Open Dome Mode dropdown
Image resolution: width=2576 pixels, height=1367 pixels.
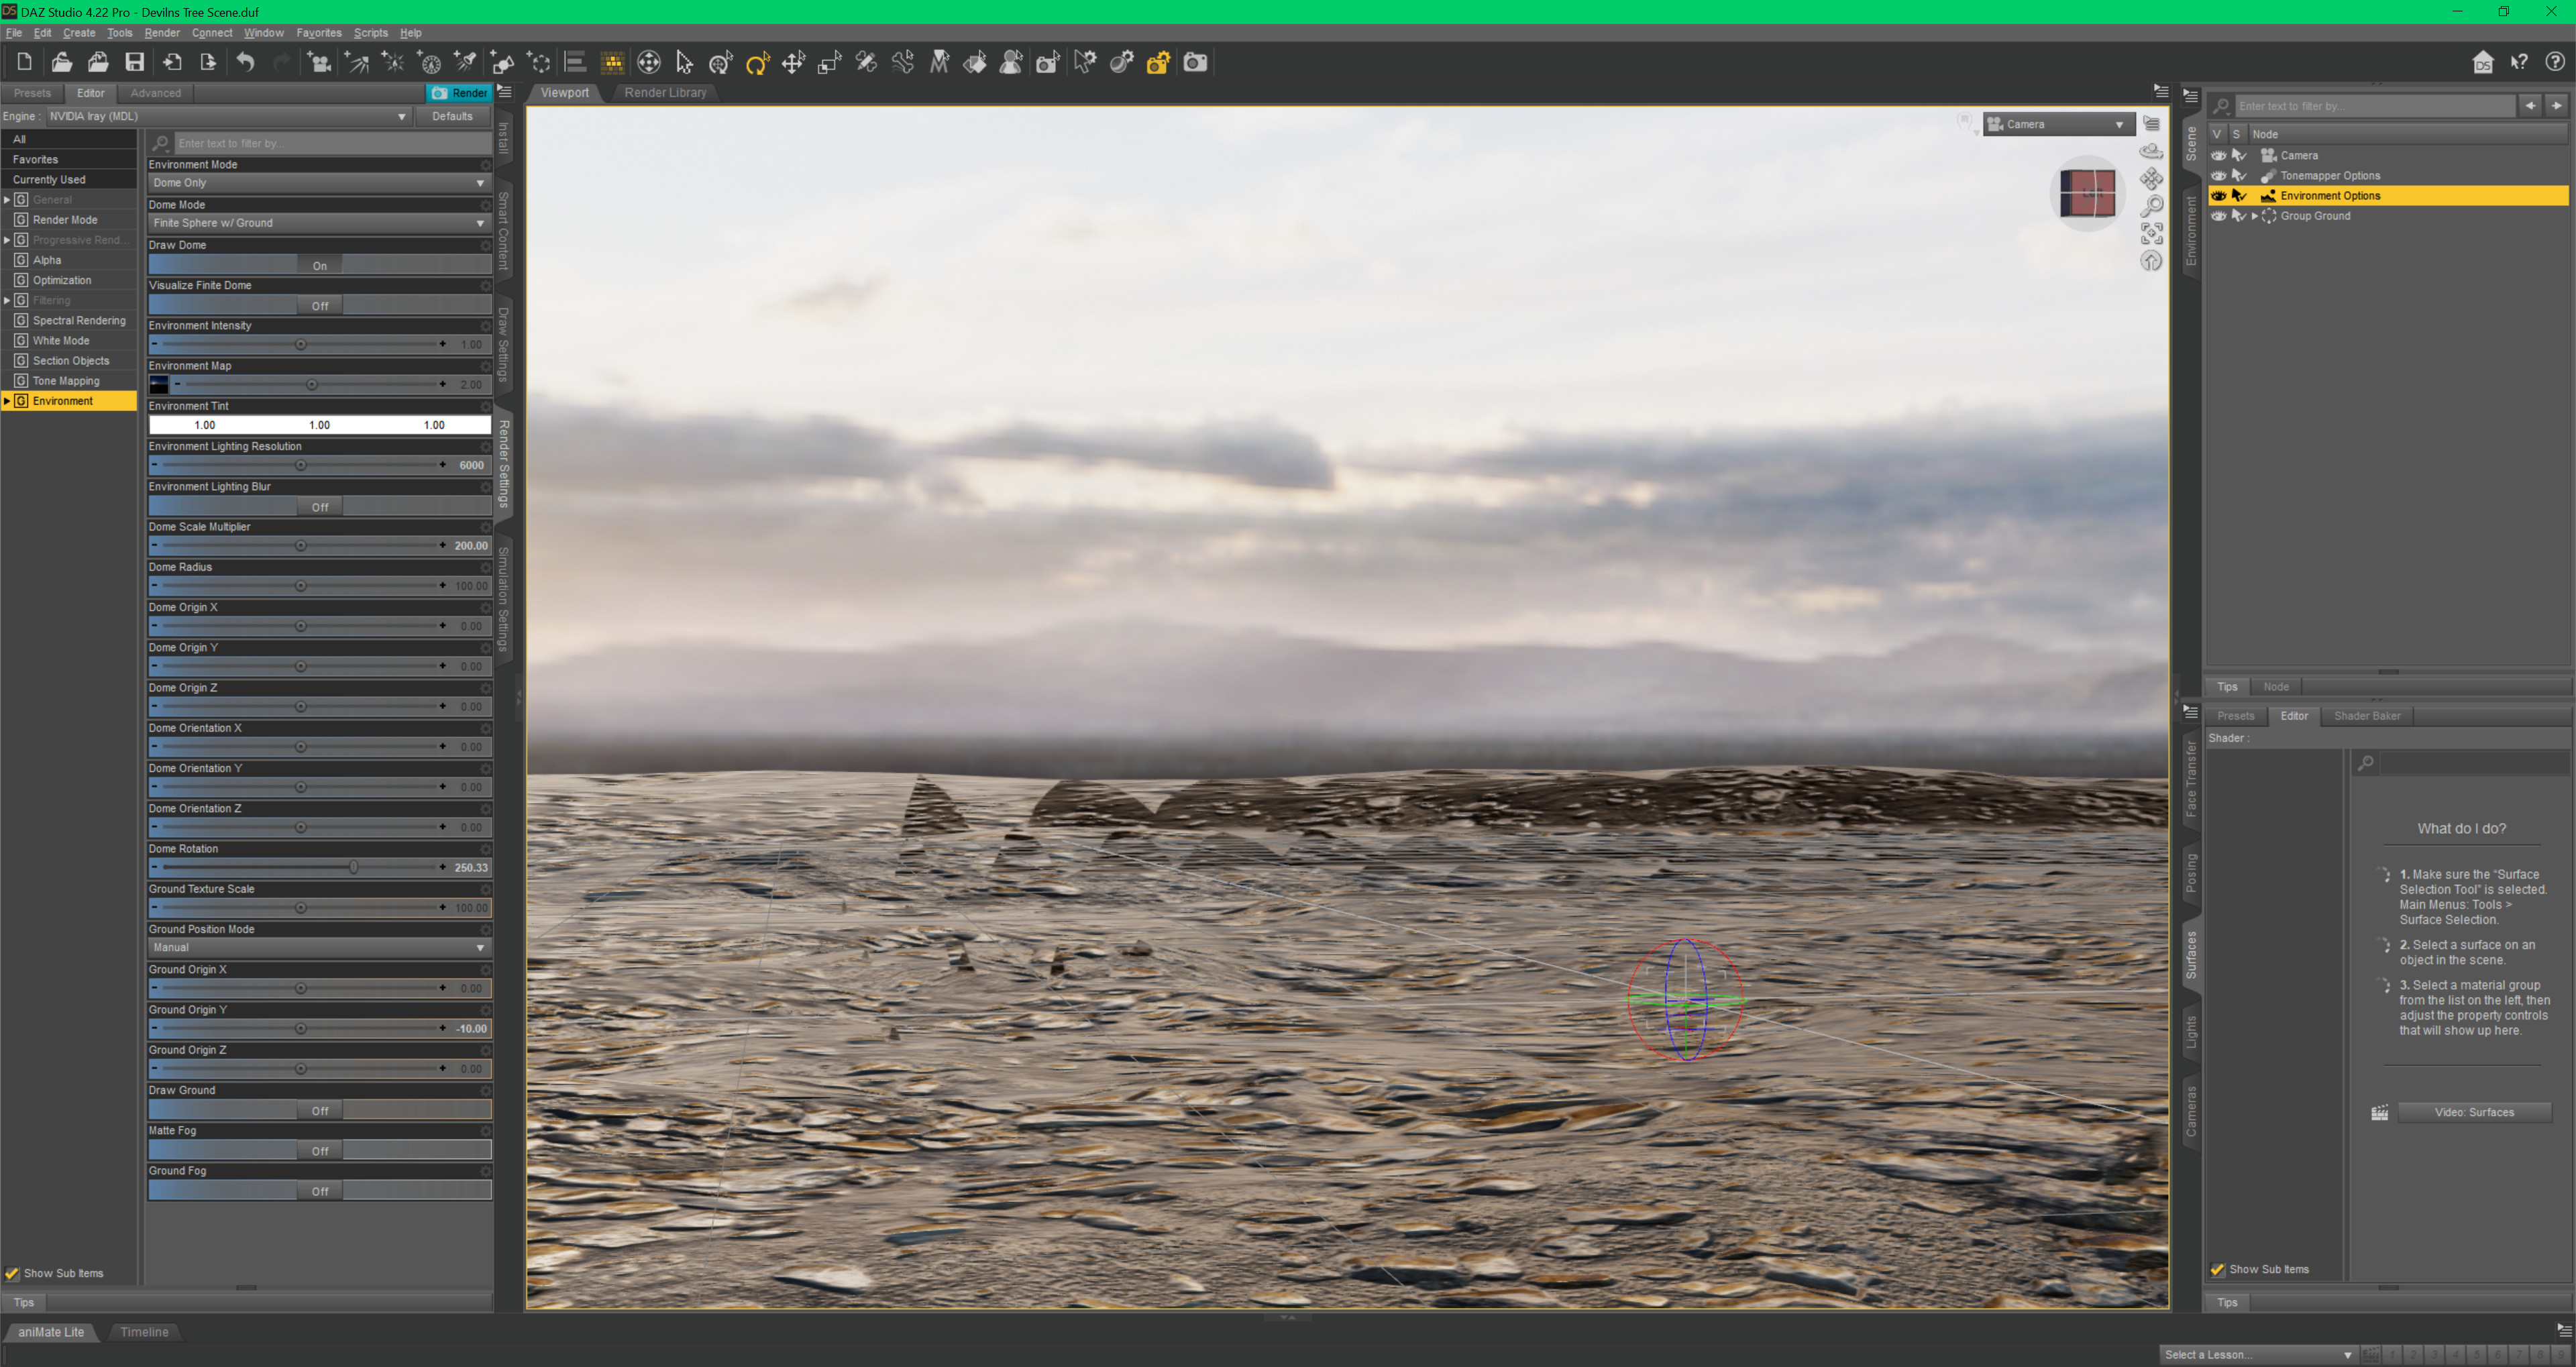319,223
